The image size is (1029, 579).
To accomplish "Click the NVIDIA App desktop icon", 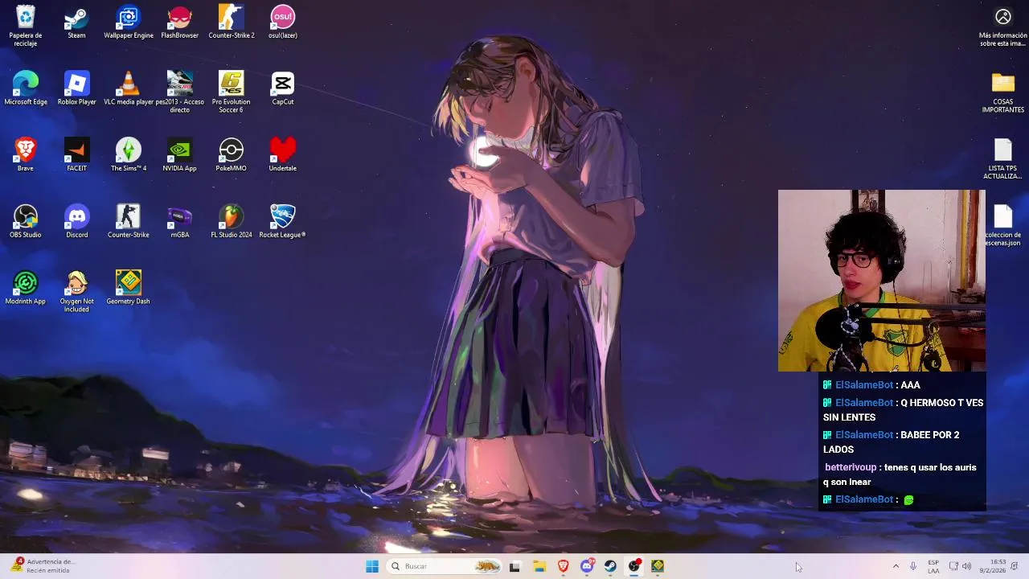I will 179,154.
